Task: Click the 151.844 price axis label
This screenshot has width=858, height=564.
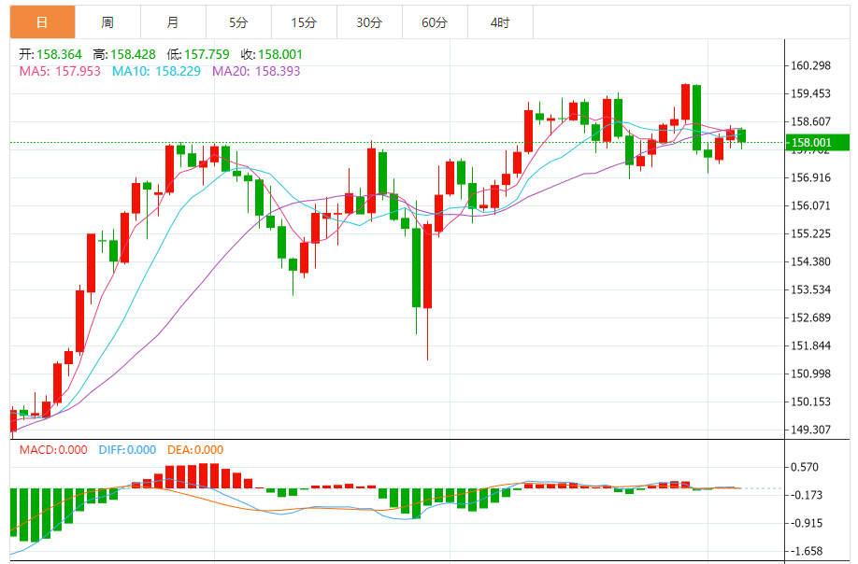Action: (811, 345)
